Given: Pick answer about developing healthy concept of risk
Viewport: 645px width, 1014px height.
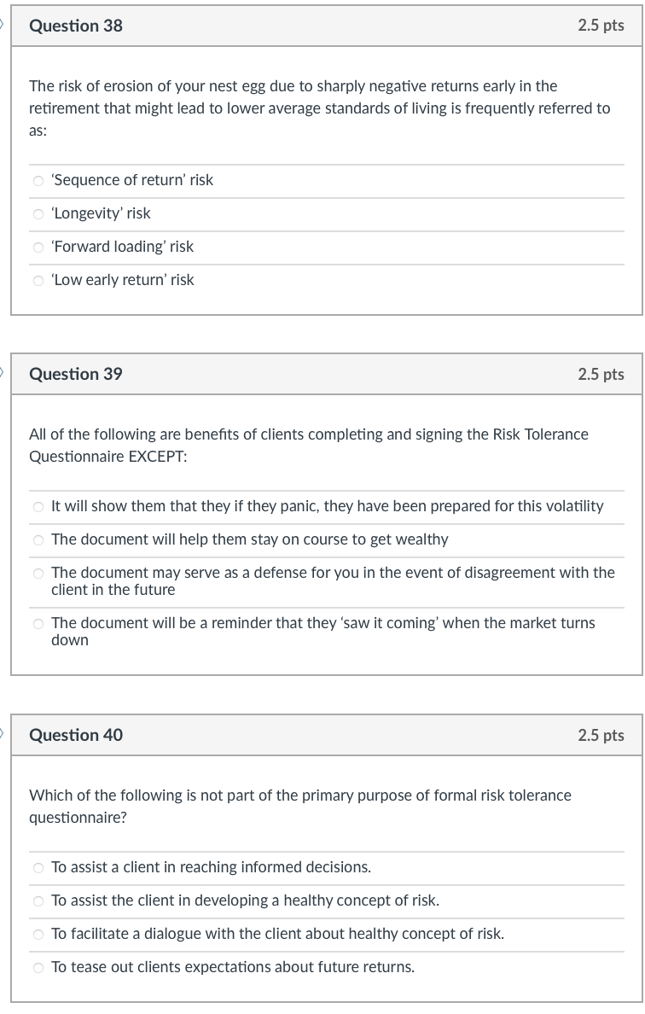Looking at the screenshot, I should (x=38, y=900).
